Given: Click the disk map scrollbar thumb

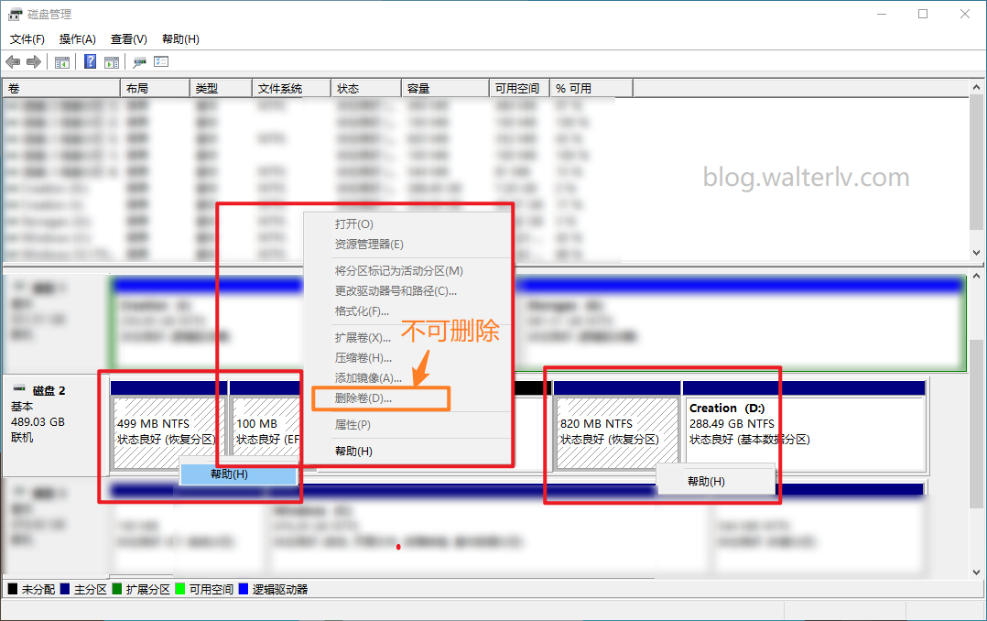Looking at the screenshot, I should (x=976, y=423).
